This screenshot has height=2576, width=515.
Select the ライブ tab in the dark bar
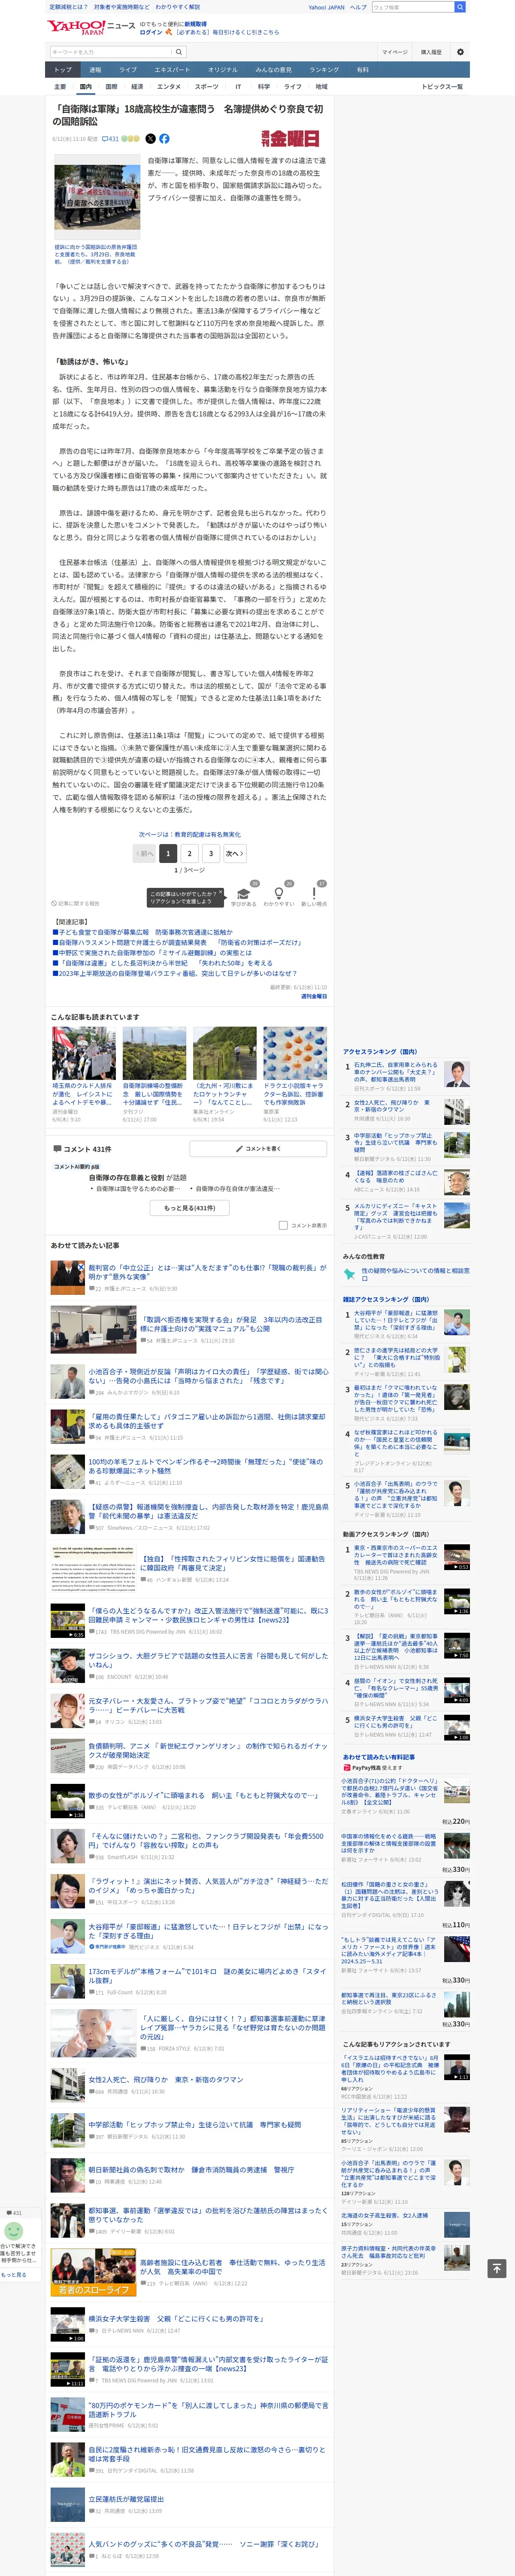[x=128, y=70]
